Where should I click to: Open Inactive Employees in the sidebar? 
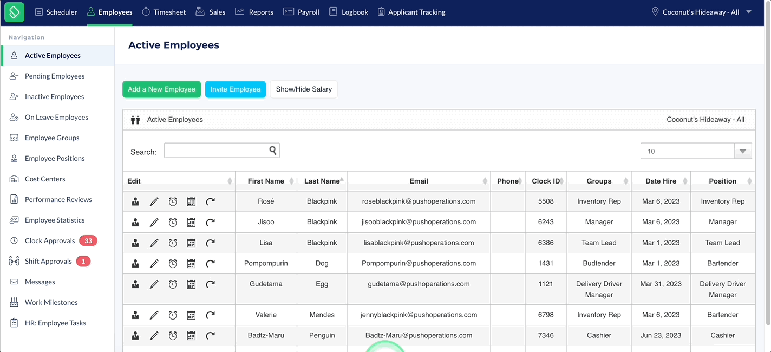click(x=55, y=96)
